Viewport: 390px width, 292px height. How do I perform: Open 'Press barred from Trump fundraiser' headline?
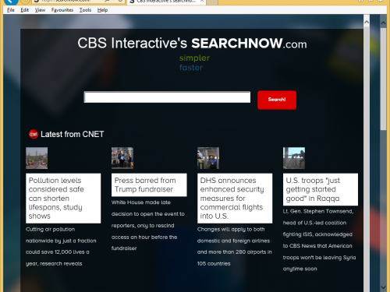[x=149, y=185]
